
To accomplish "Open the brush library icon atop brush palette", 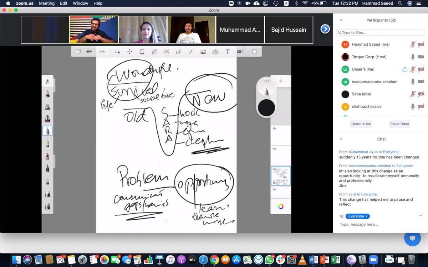I will (47, 82).
